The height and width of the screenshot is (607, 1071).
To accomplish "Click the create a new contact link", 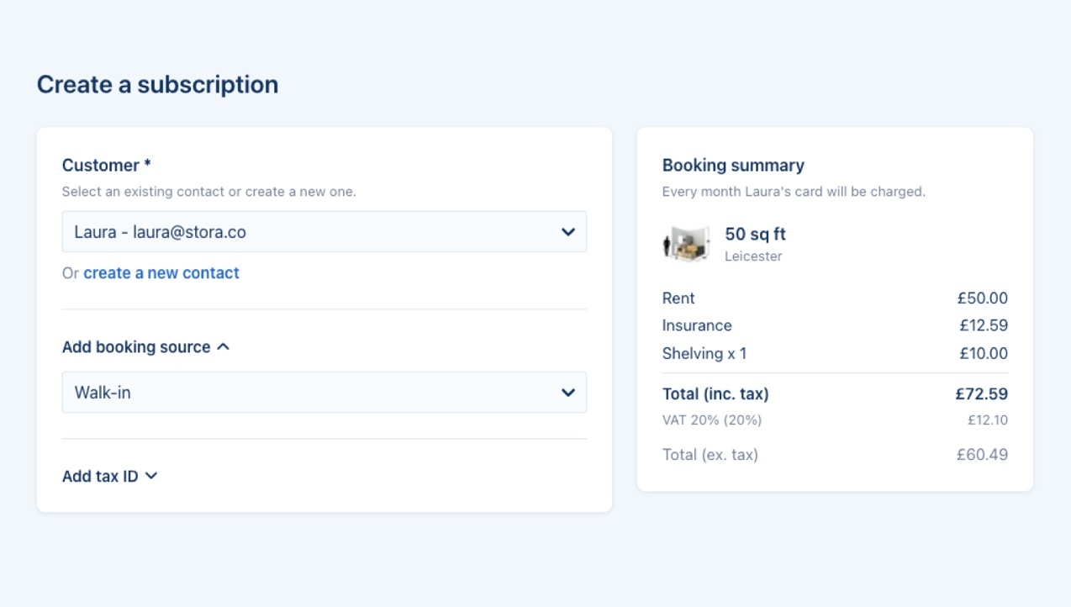I will 161,273.
